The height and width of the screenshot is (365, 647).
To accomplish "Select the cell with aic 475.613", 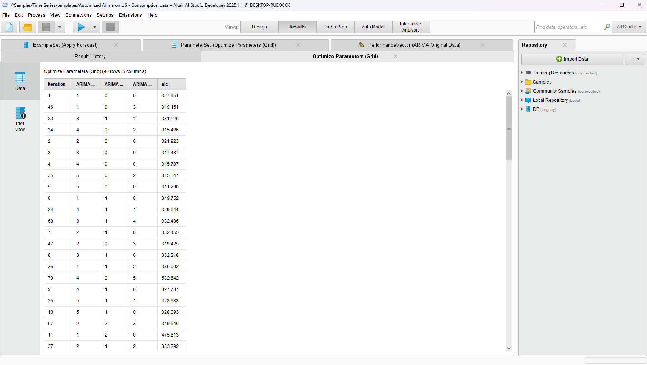I will point(172,335).
